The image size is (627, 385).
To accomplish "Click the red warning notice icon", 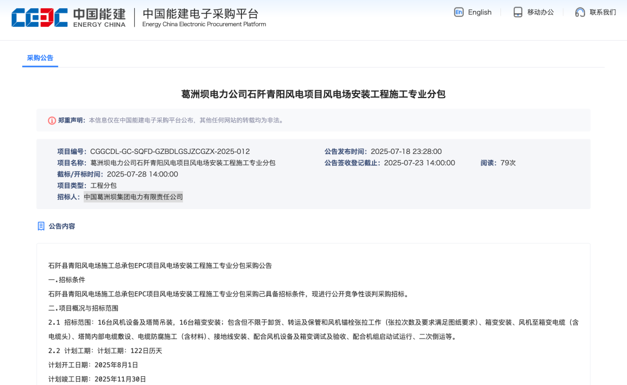I will (52, 120).
